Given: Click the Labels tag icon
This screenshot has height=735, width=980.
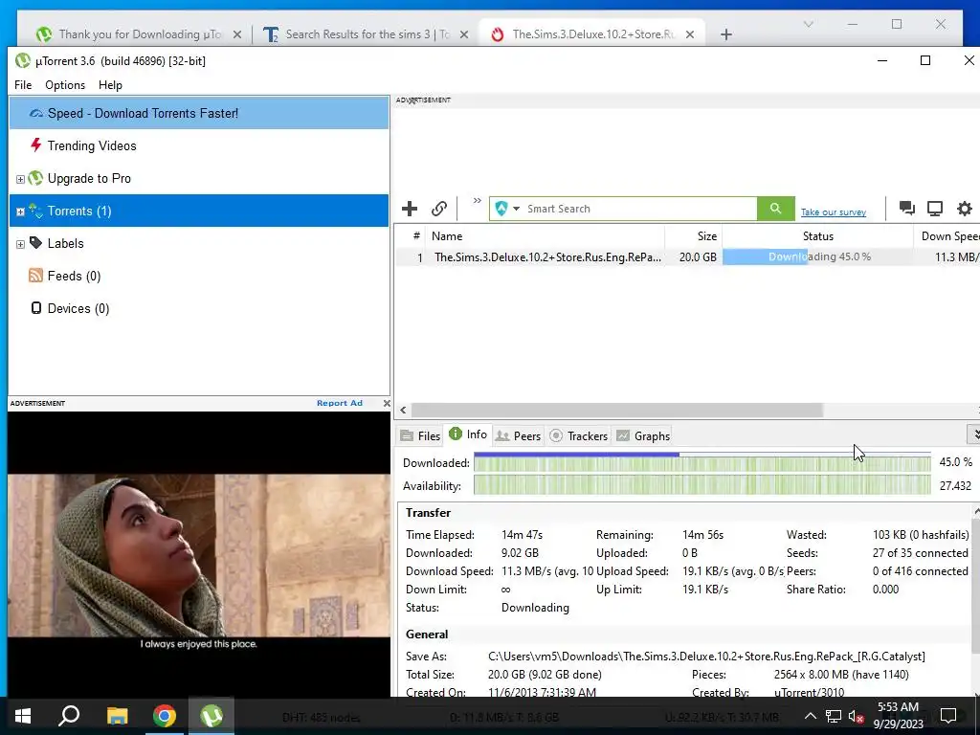Looking at the screenshot, I should (x=35, y=242).
